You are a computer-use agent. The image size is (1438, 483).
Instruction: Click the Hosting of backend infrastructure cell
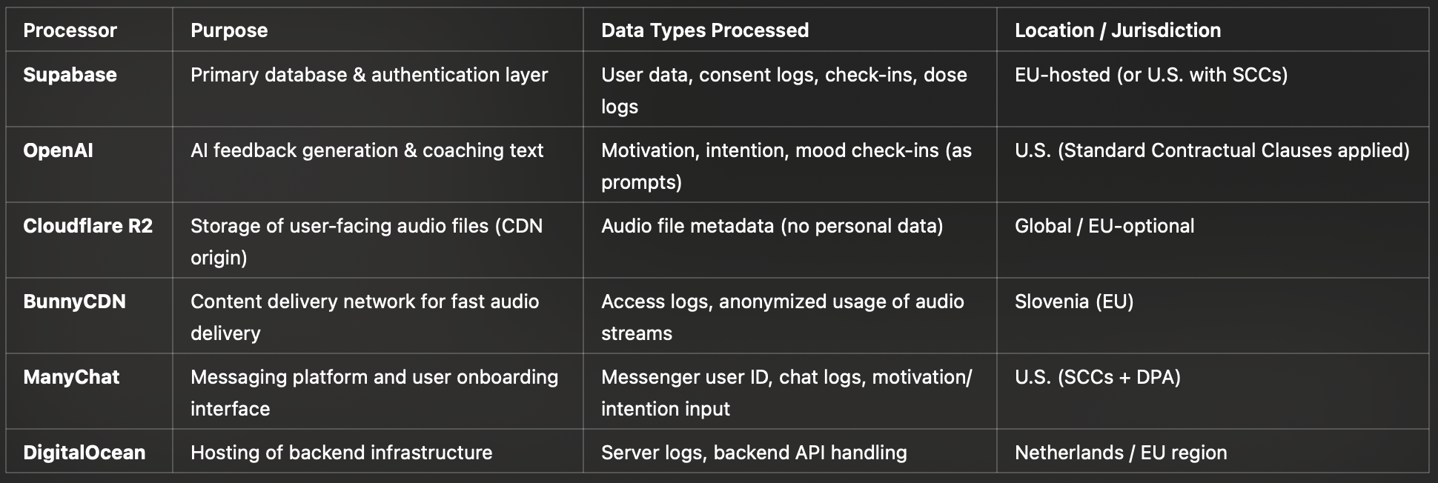click(341, 453)
